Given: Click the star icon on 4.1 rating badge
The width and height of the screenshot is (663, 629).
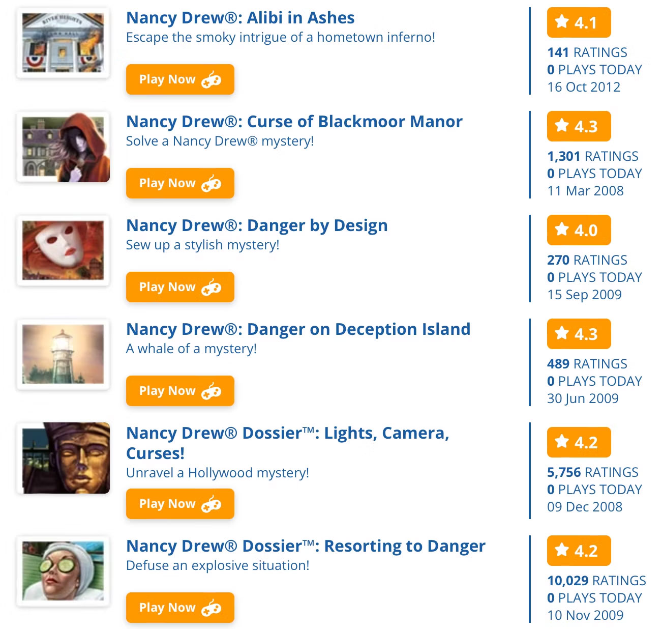Looking at the screenshot, I should tap(562, 22).
